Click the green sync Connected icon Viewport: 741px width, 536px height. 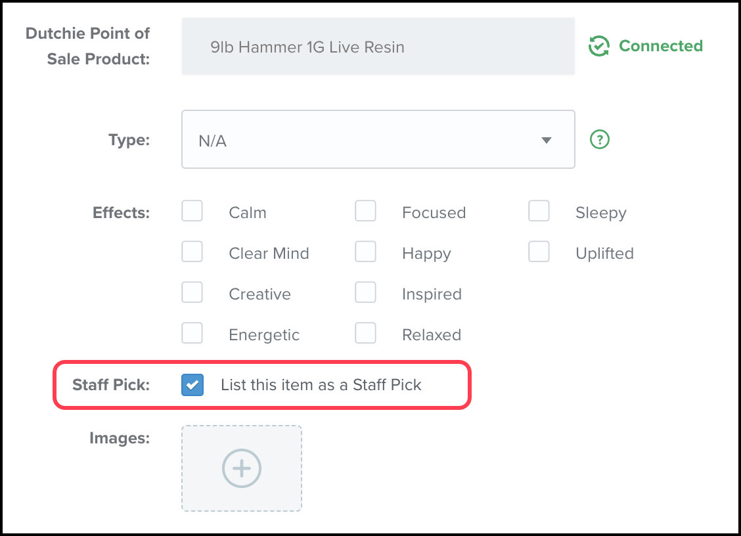coord(598,46)
